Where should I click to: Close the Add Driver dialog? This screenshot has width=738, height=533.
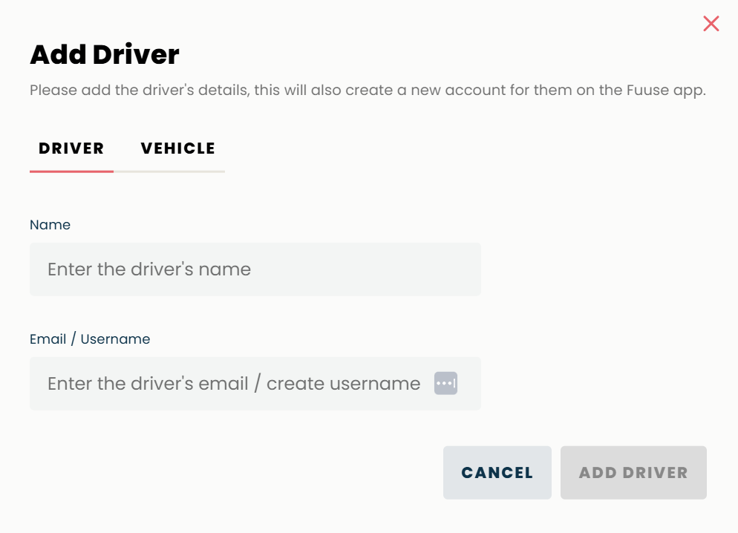pyautogui.click(x=711, y=24)
